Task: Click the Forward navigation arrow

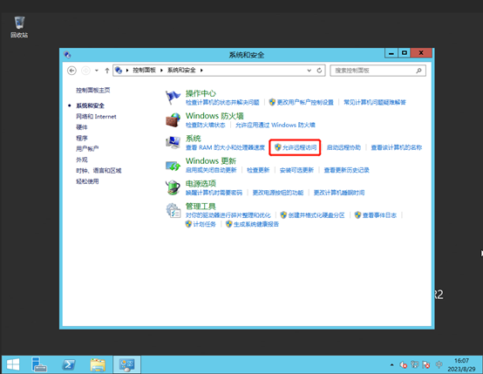Action: pos(85,71)
